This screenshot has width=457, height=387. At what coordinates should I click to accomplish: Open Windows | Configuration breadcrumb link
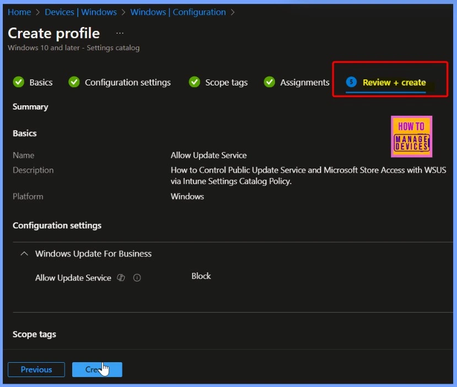(x=178, y=12)
